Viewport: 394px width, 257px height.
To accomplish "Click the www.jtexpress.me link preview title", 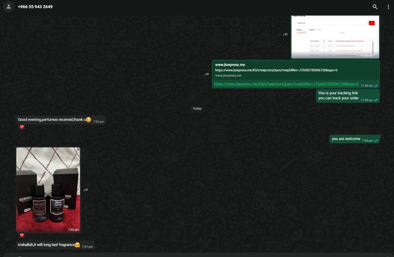I will click(x=230, y=65).
